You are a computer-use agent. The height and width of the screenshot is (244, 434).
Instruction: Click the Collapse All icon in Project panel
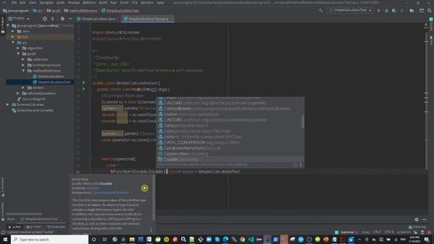53,19
